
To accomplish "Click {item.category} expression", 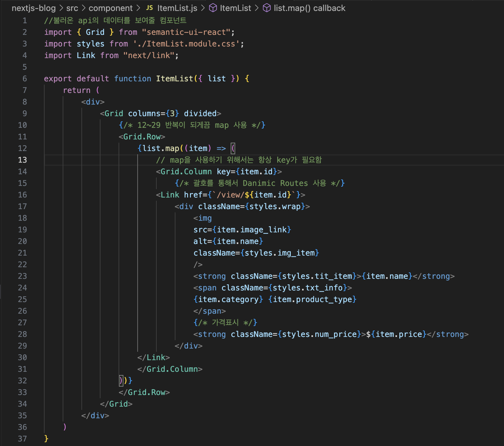I will [228, 299].
